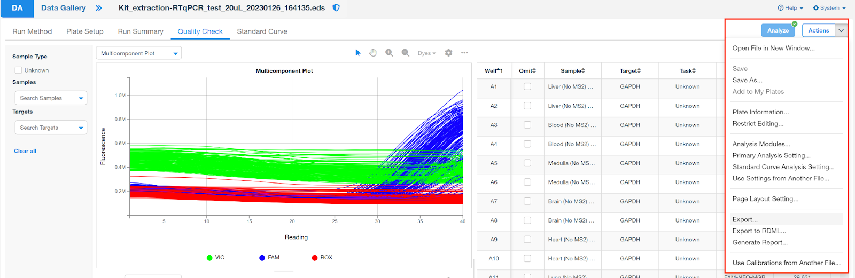Collapse the Actions dropdown arrow
Screen dimensions: 855x278
point(841,30)
